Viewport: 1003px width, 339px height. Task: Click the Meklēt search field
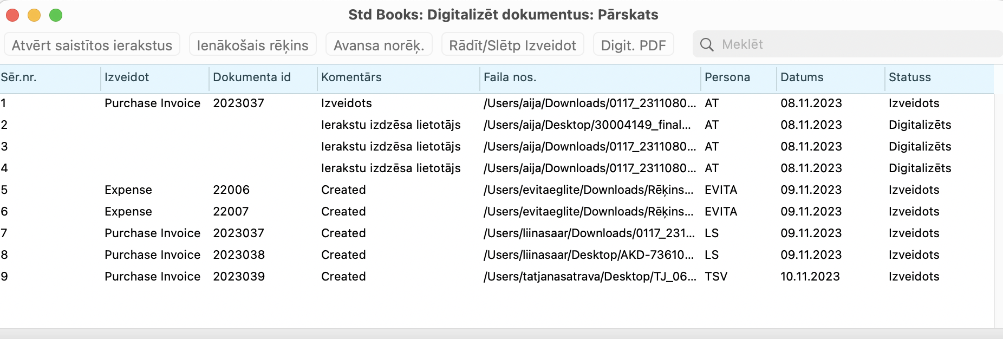click(x=856, y=44)
